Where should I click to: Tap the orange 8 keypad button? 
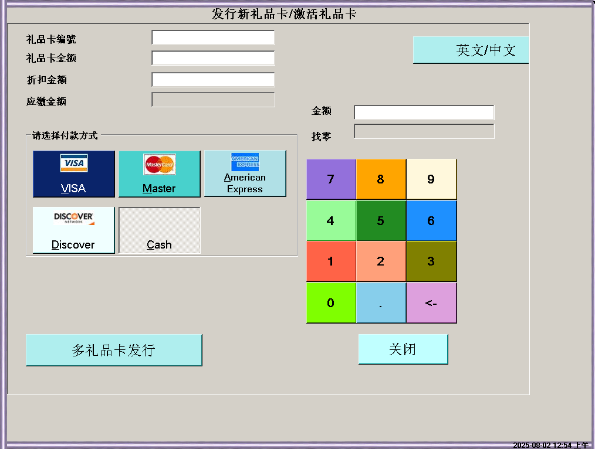(381, 179)
